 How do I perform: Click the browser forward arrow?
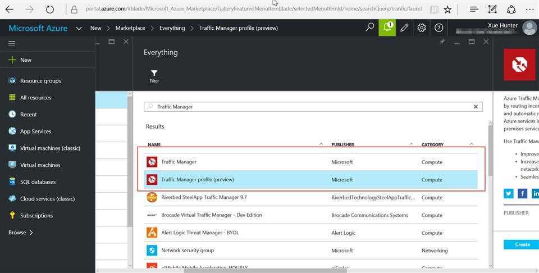click(x=30, y=10)
